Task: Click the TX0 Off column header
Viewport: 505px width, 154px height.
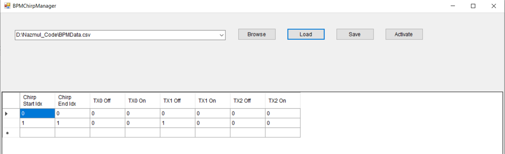Action: 108,101
